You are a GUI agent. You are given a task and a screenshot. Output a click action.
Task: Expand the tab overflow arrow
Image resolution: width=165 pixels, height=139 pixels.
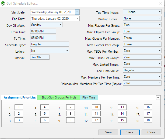[158, 98]
